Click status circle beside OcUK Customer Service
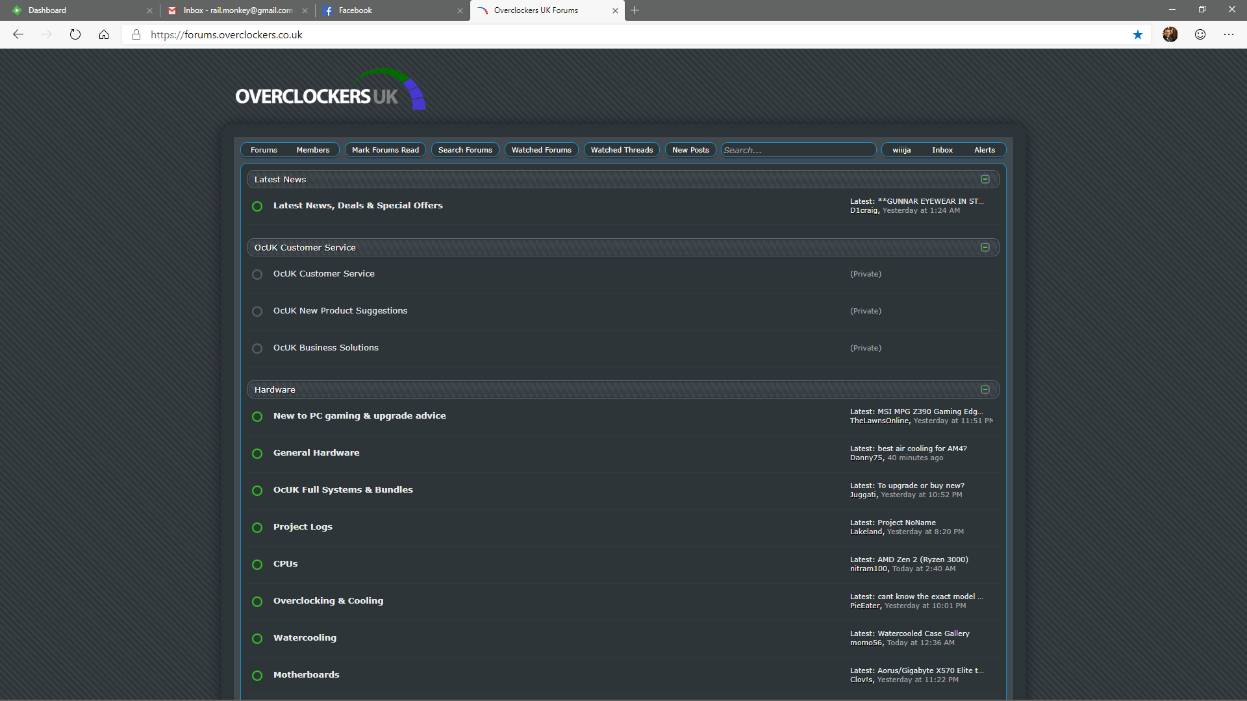Viewport: 1247px width, 701px height. tap(257, 275)
